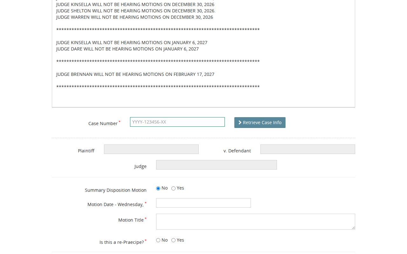Click the Judge Dare January 6 notice
The height and width of the screenshot is (254, 407).
(x=128, y=49)
